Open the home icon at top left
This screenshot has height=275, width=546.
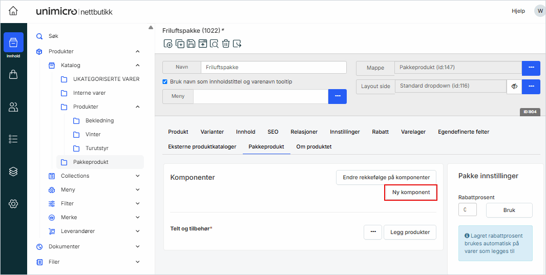click(x=13, y=11)
